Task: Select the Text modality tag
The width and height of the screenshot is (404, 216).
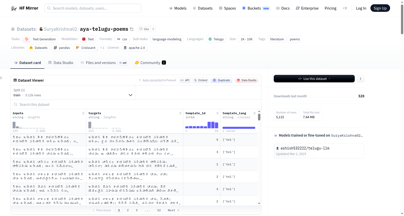Action: tap(88, 39)
